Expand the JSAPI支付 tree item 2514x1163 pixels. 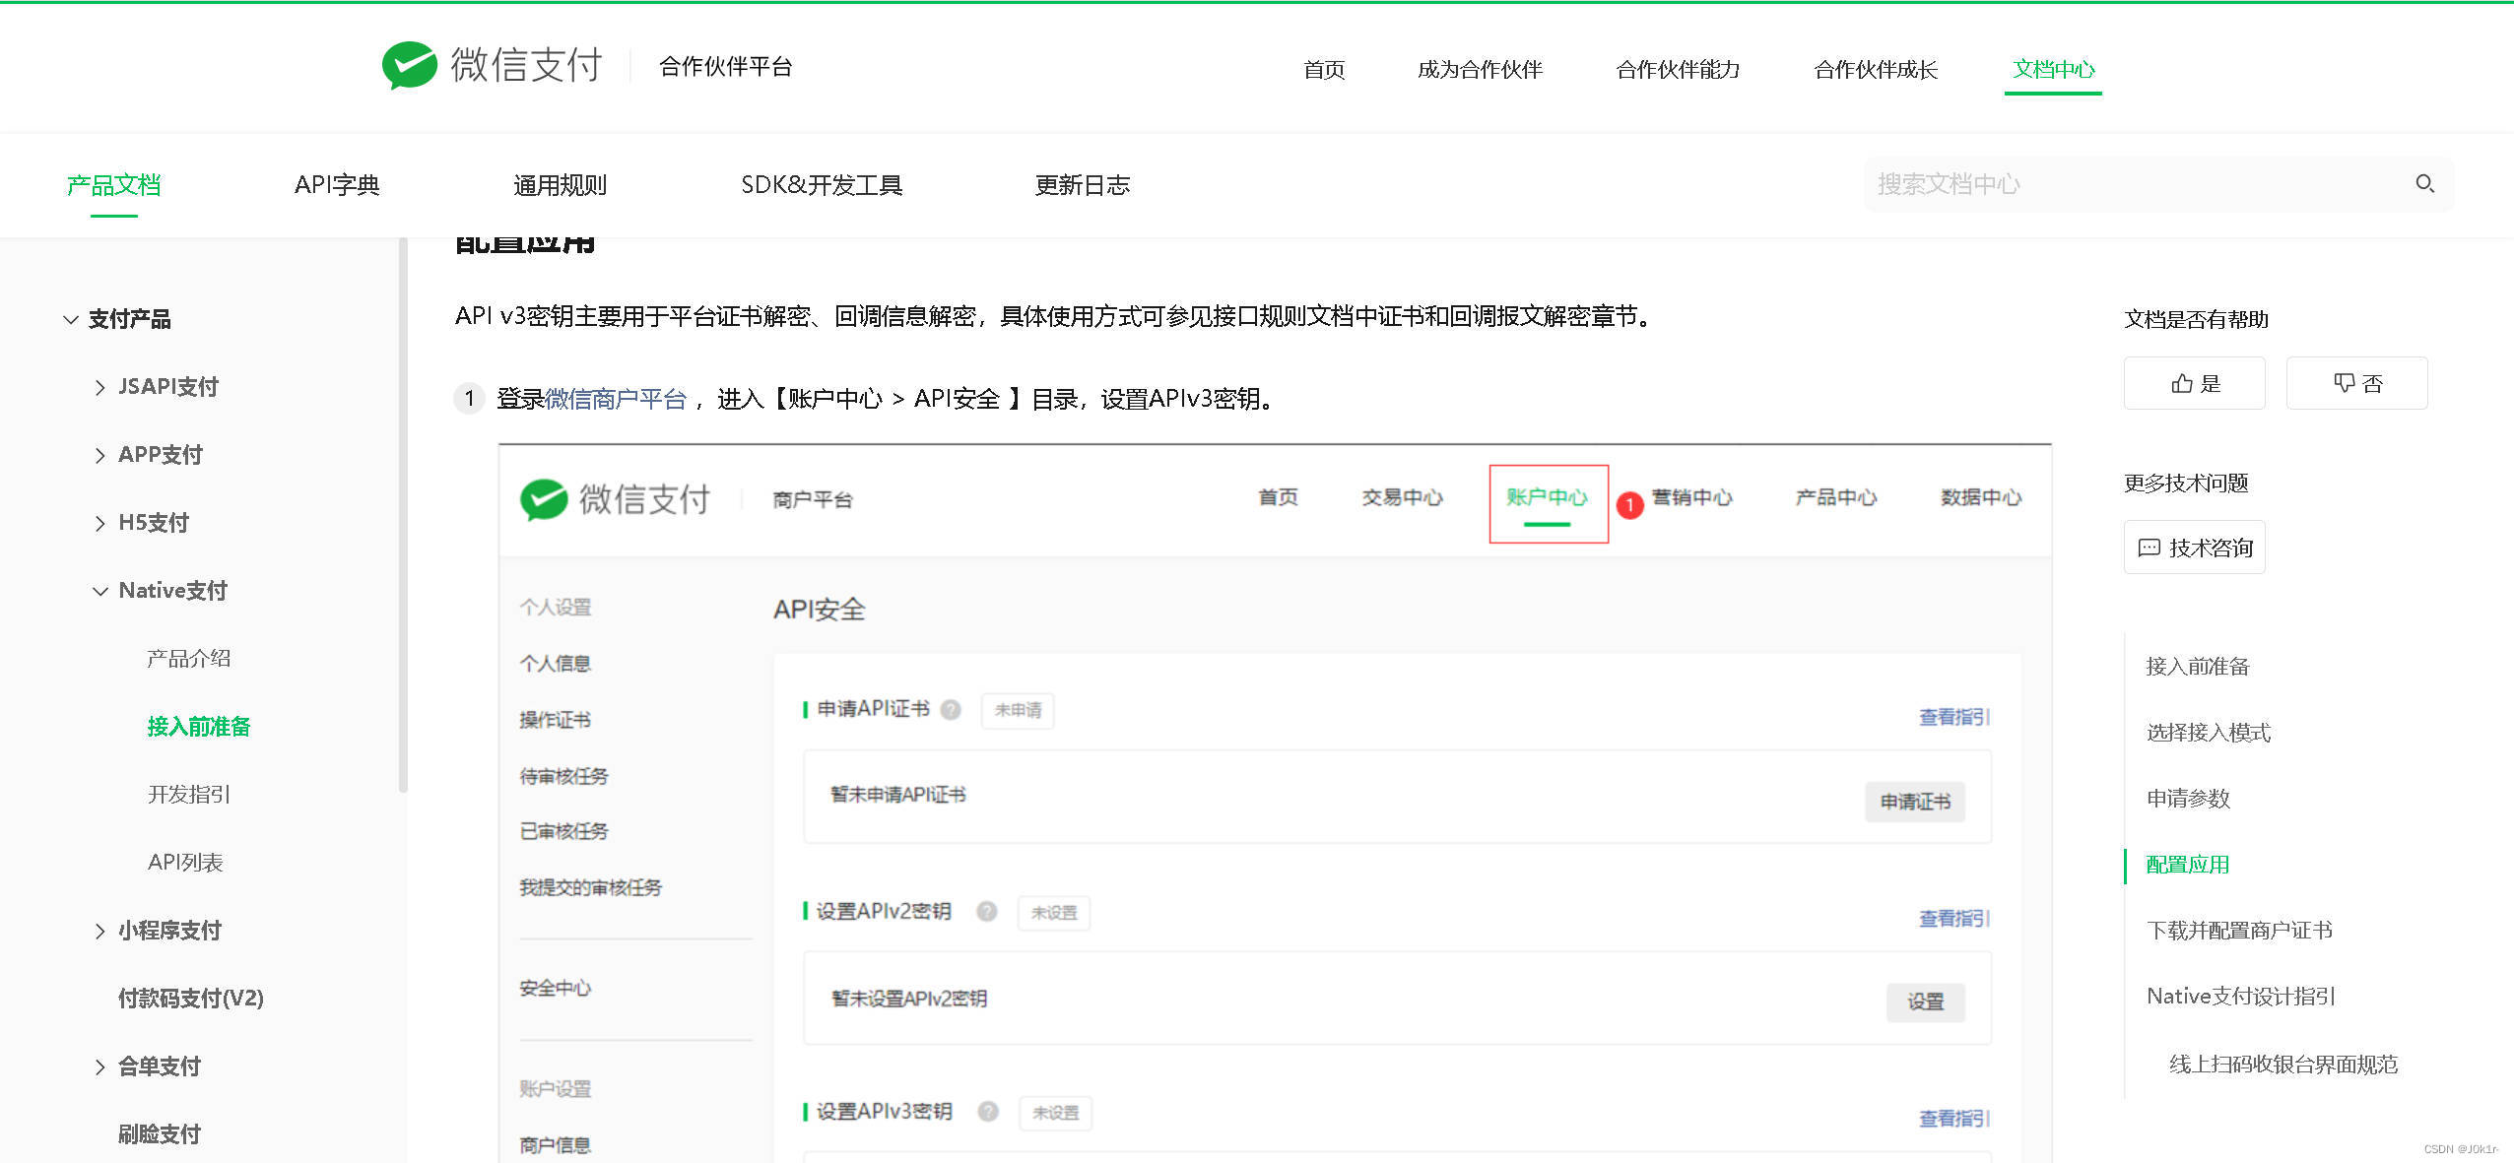coord(99,387)
